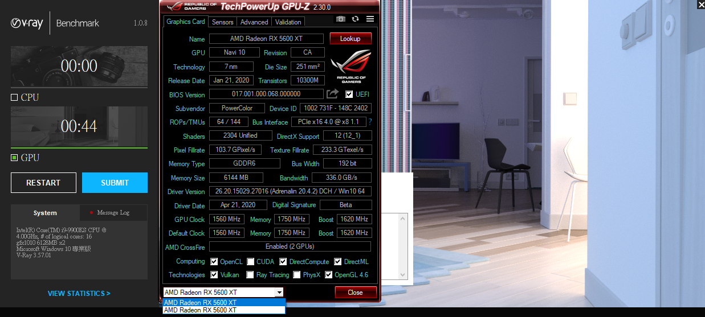Click the Bus Width value 192 bit
Viewport: 705px width, 317px height.
click(x=347, y=163)
